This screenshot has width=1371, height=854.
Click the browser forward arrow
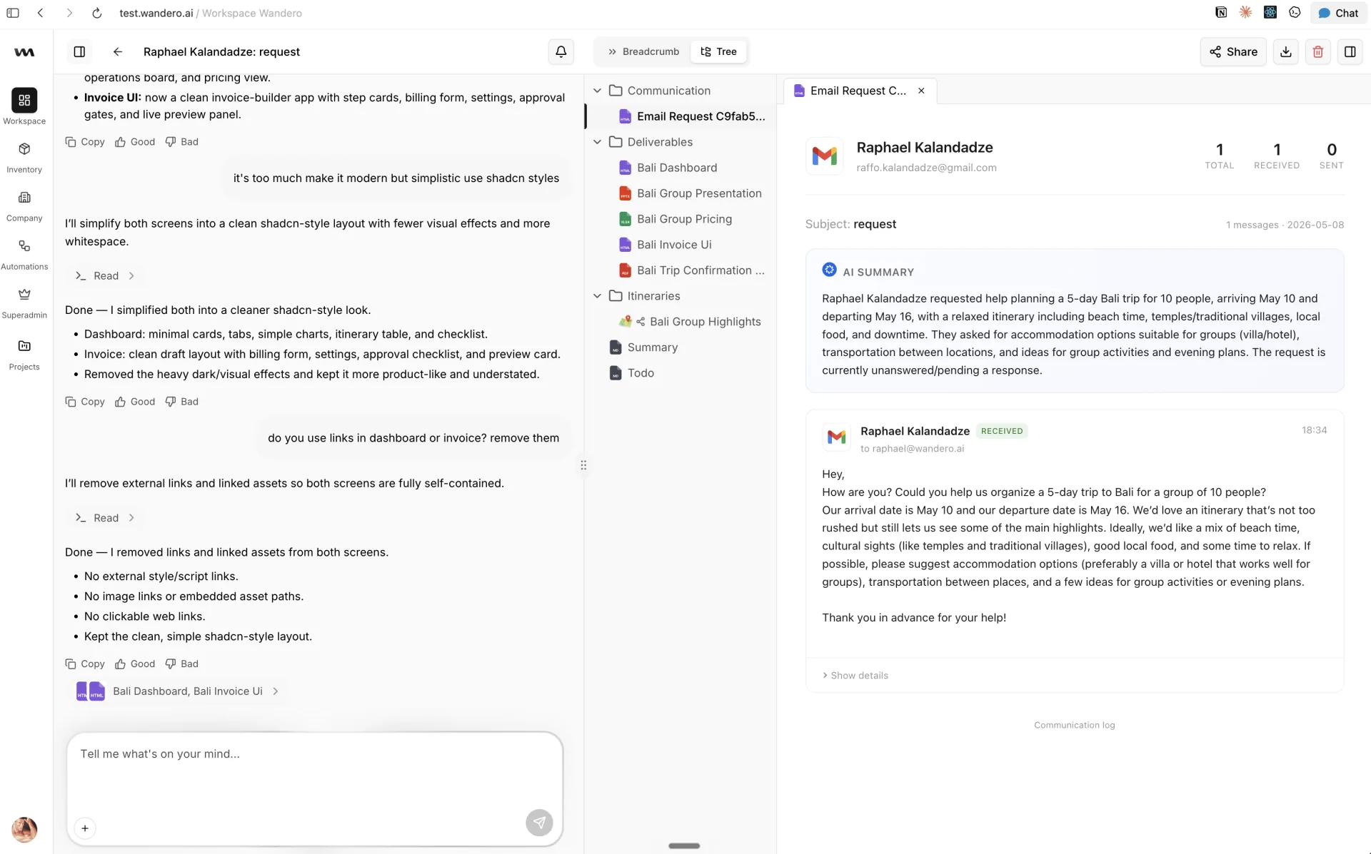(x=69, y=13)
